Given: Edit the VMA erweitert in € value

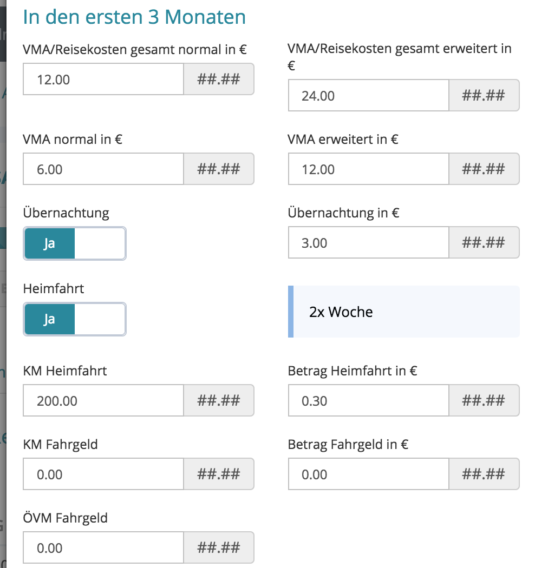Looking at the screenshot, I should pyautogui.click(x=368, y=169).
